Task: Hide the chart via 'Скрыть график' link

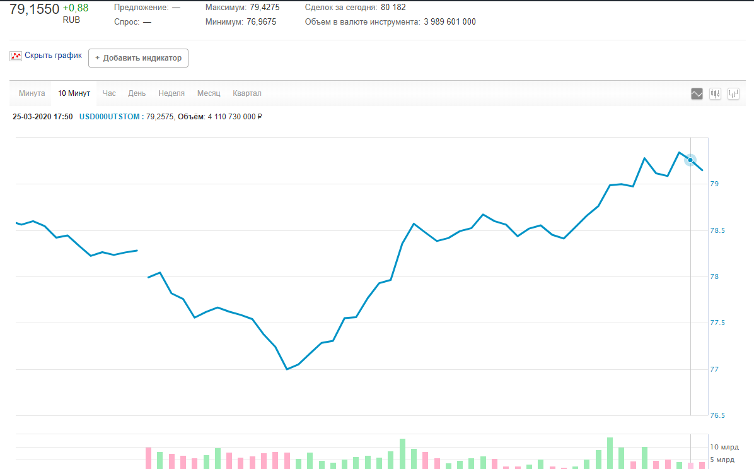Action: click(x=54, y=56)
